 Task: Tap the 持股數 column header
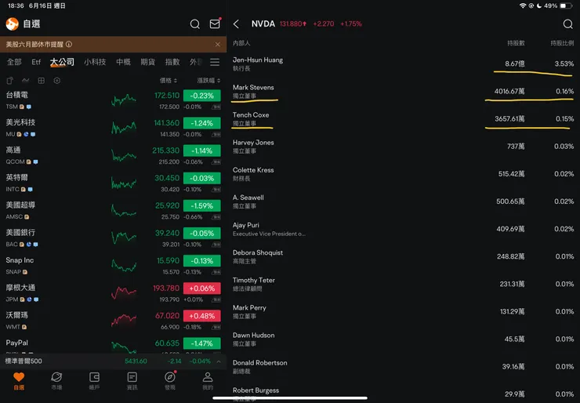coord(516,43)
